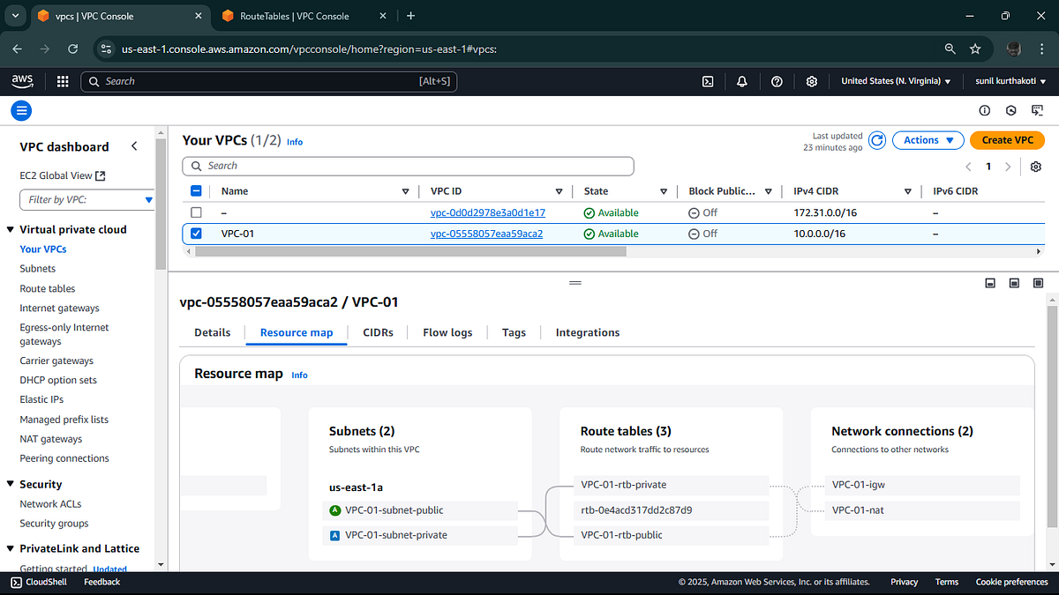Open VPC table preferences gear
The width and height of the screenshot is (1059, 595).
click(1035, 166)
